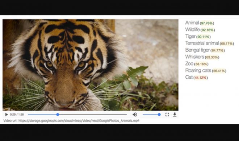Click the 68.17% confidence score
The height and width of the screenshot is (141, 239).
click(x=227, y=43)
